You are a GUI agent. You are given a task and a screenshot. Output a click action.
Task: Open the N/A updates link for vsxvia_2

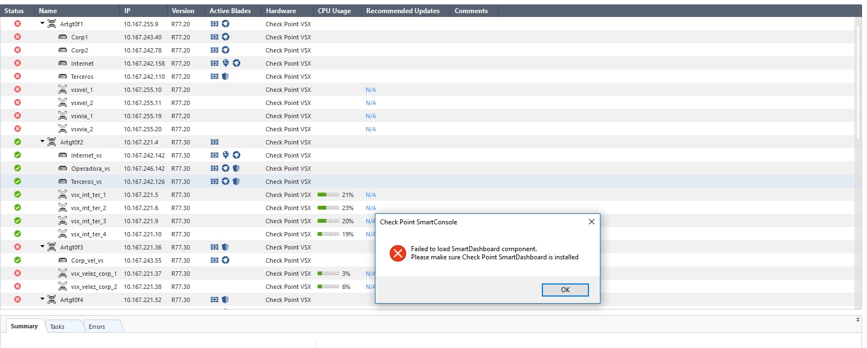371,129
